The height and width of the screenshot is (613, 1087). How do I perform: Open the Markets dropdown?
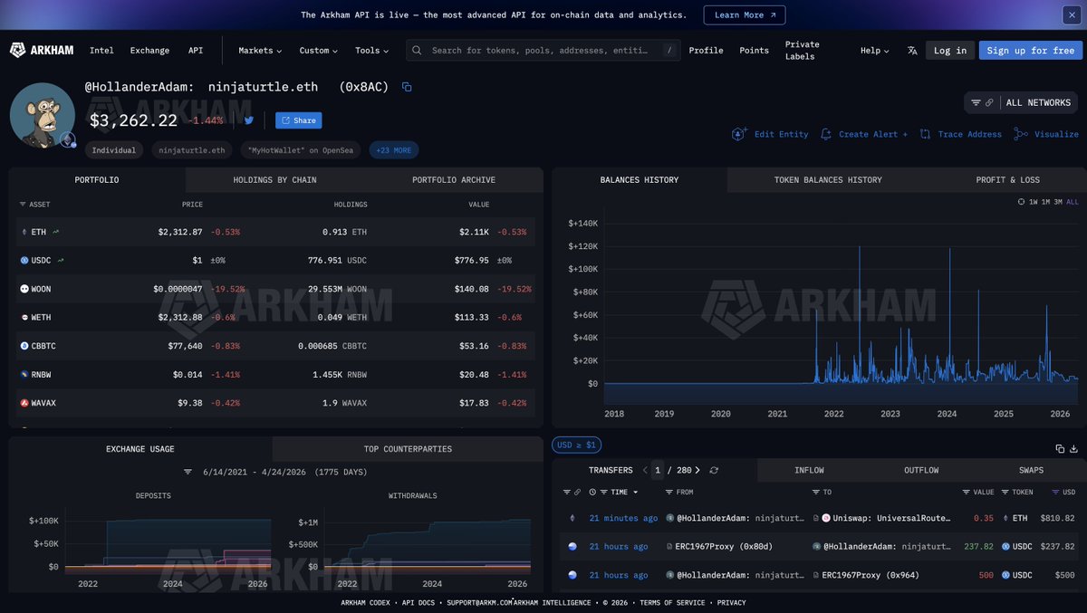point(259,50)
